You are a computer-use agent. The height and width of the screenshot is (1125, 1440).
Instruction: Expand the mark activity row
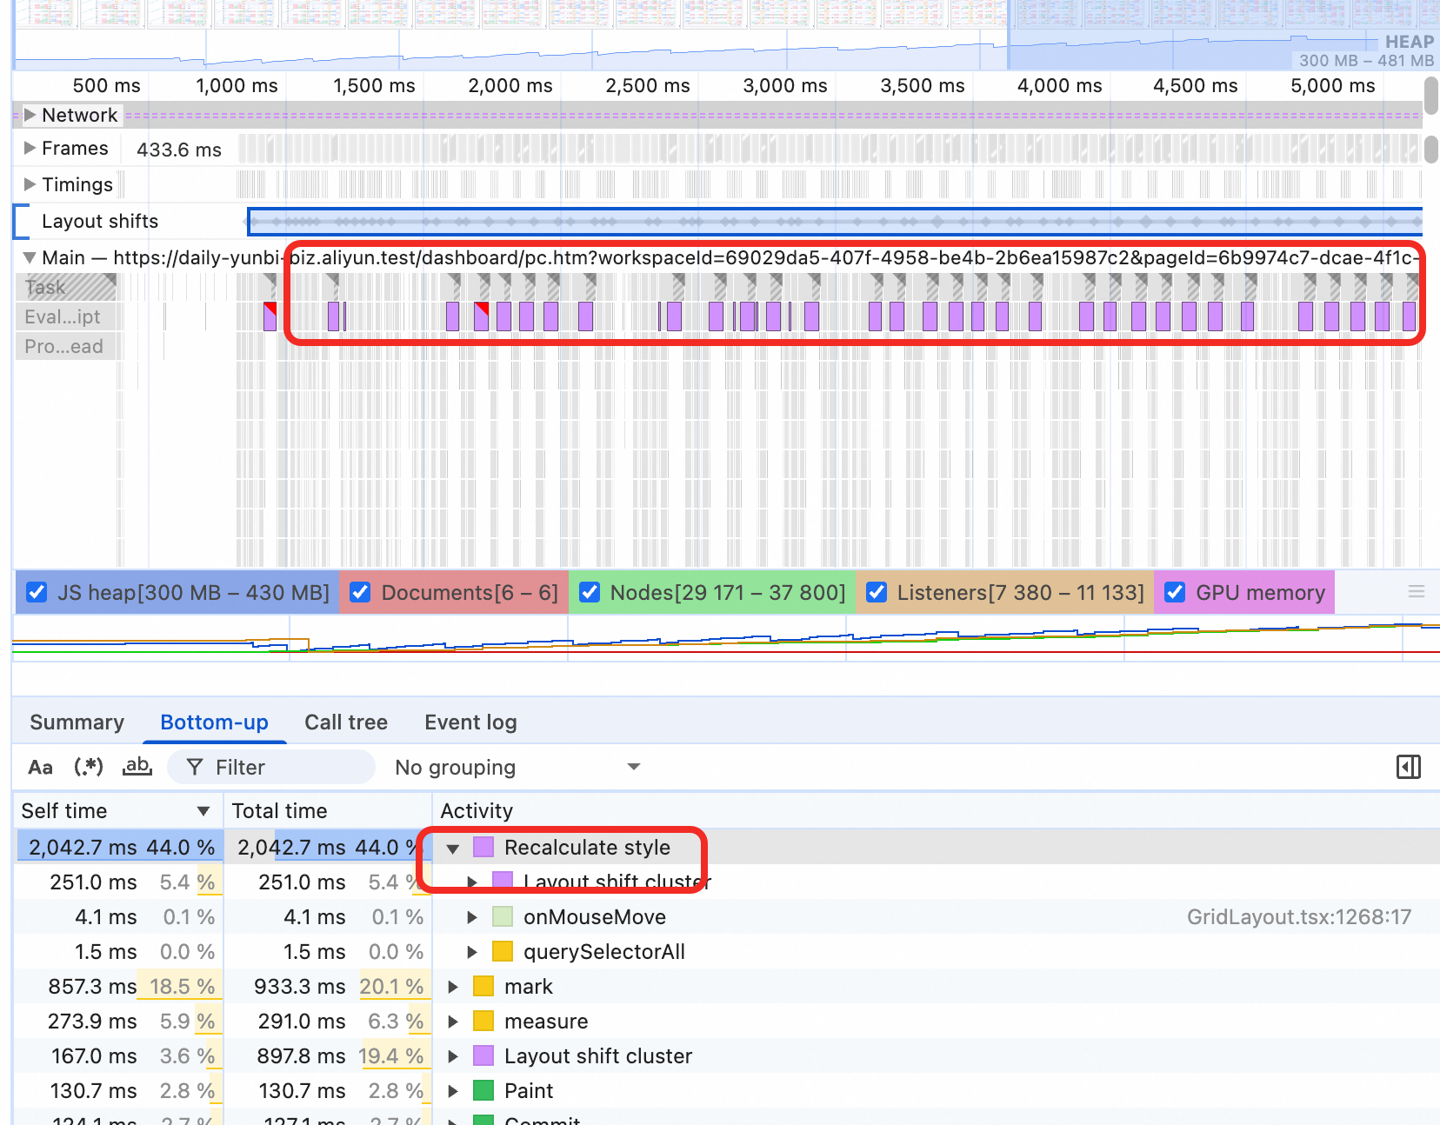pyautogui.click(x=453, y=987)
